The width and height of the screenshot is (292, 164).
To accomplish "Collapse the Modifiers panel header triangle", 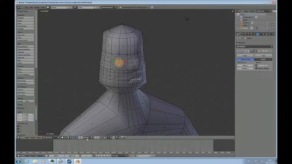I will [237, 42].
